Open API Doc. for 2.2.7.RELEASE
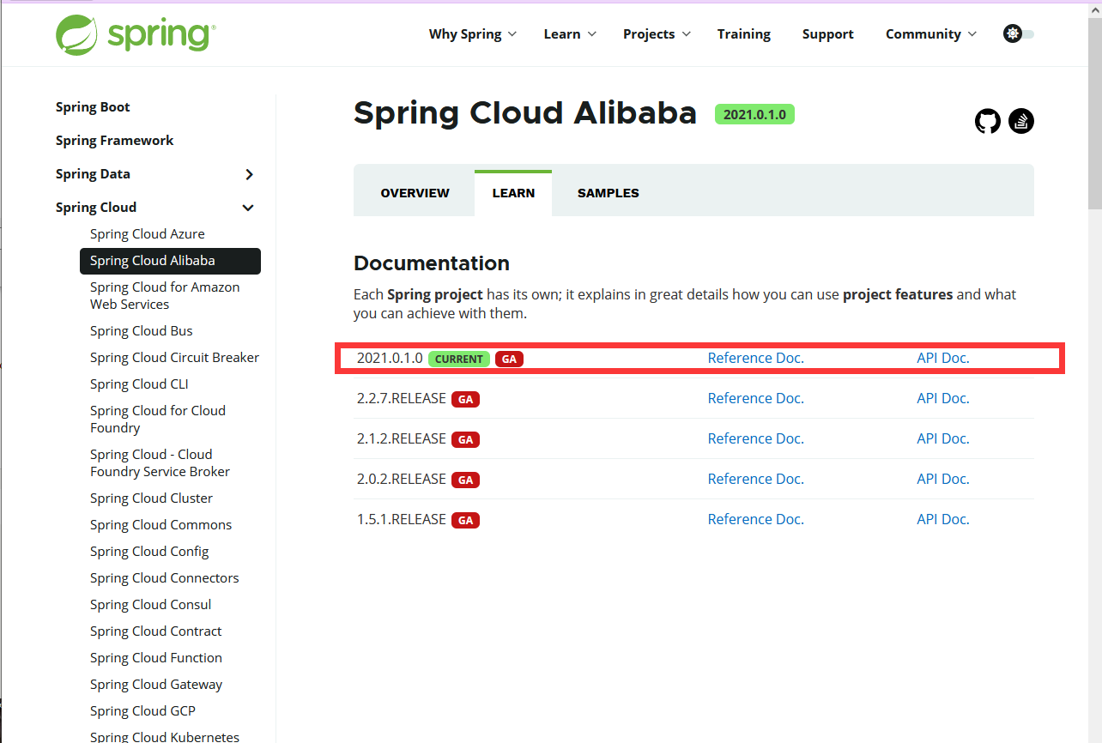 943,398
